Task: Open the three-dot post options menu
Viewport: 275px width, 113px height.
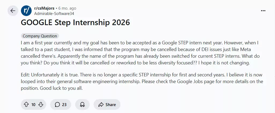Action: point(263,11)
